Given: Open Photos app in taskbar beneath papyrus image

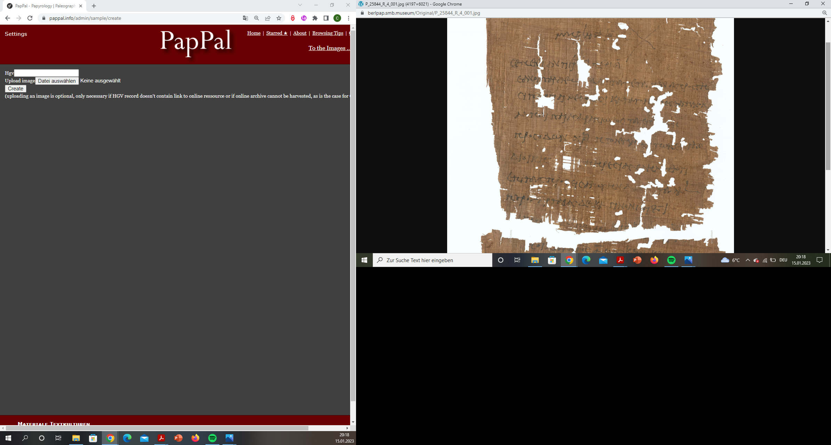Looking at the screenshot, I should (x=688, y=260).
